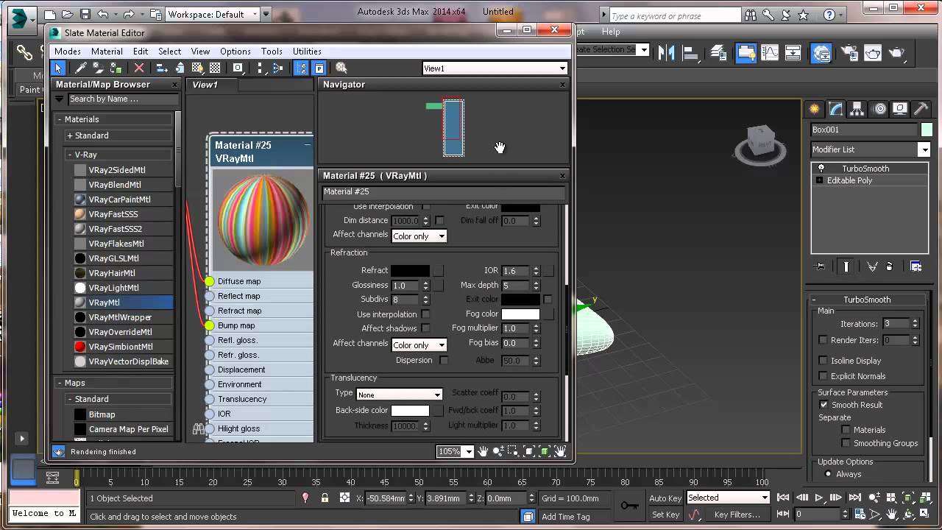This screenshot has height=530, width=942.
Task: Open Refraction Affect channels dropdown
Action: click(x=419, y=344)
